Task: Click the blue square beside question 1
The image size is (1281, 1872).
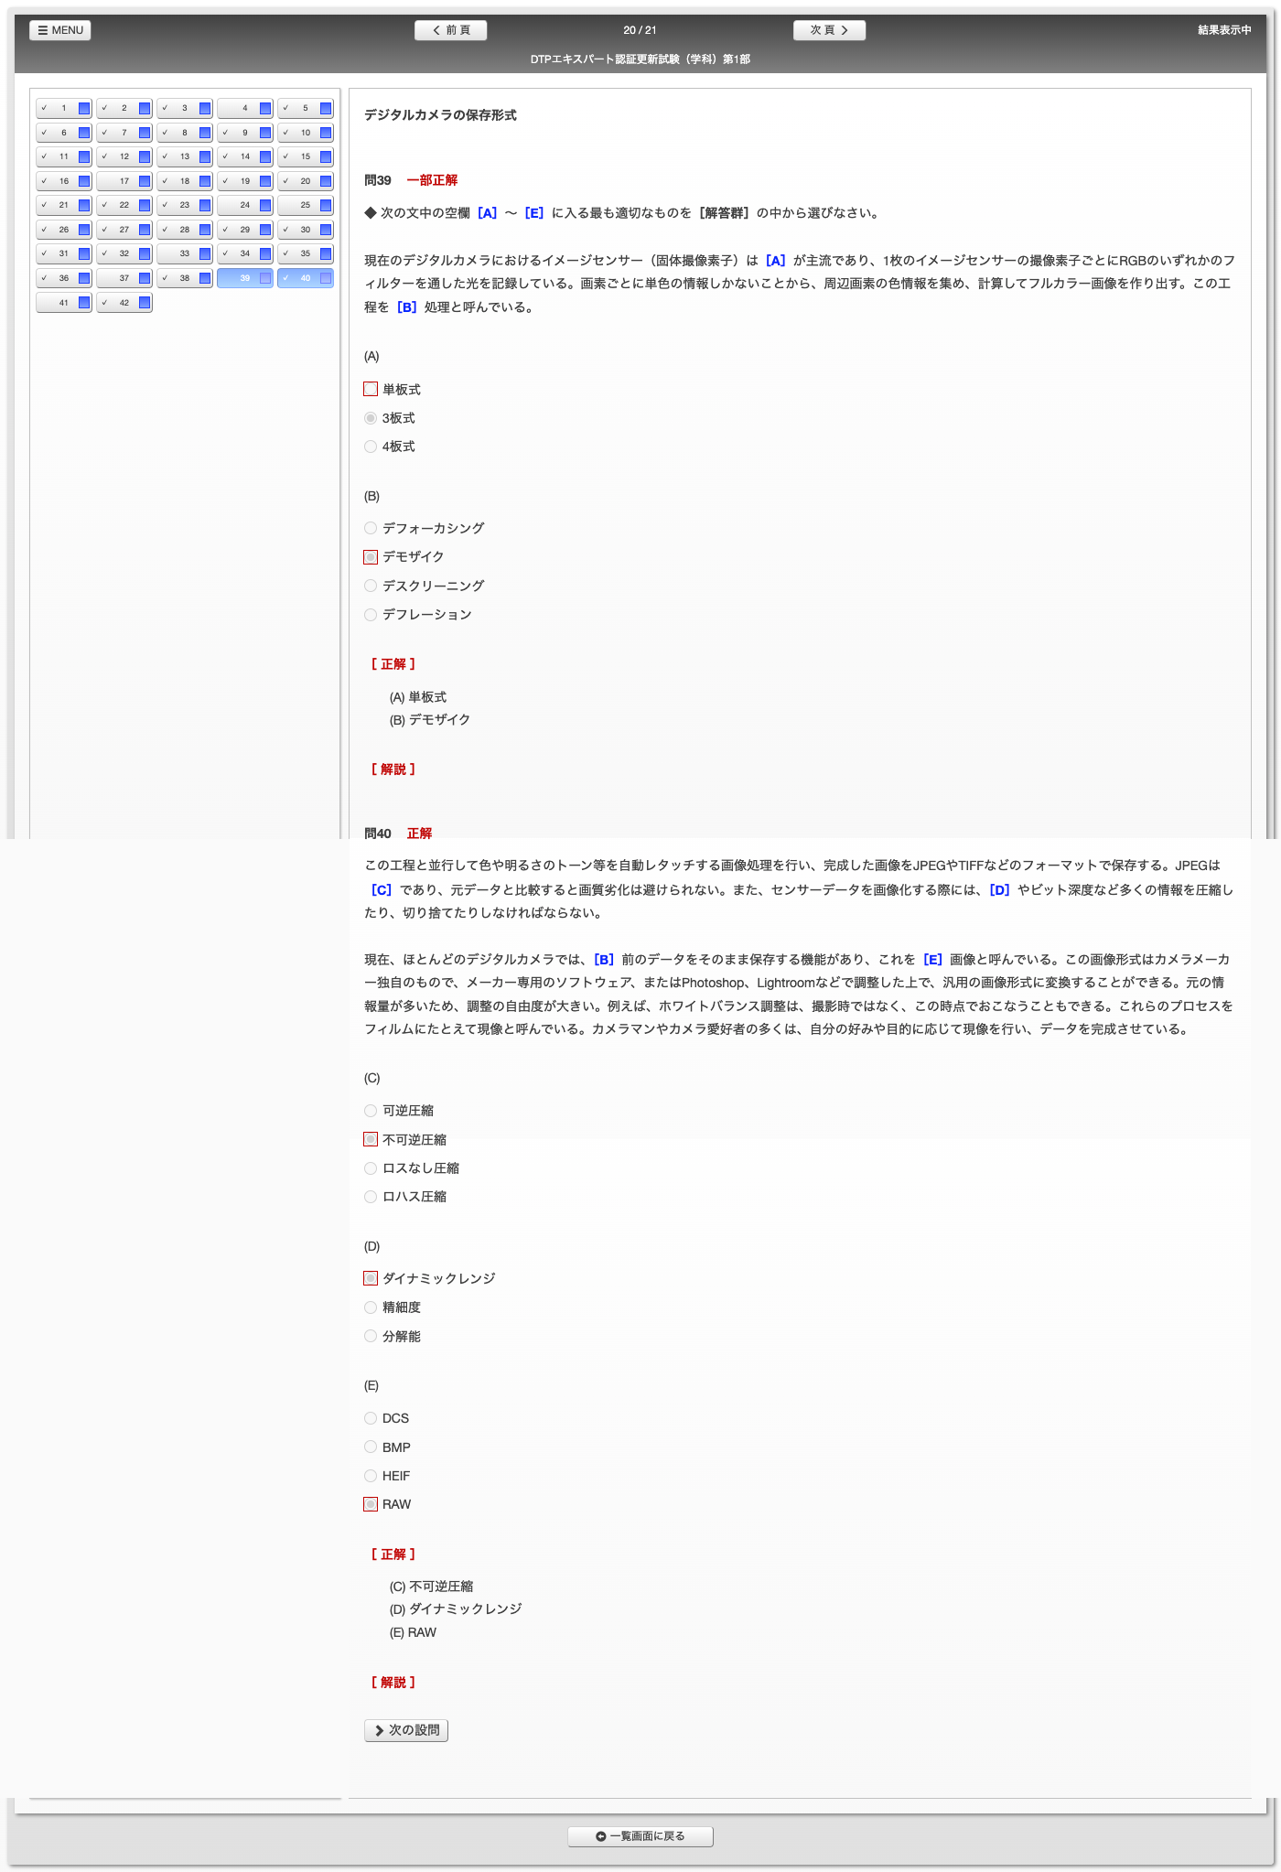Action: tap(84, 109)
